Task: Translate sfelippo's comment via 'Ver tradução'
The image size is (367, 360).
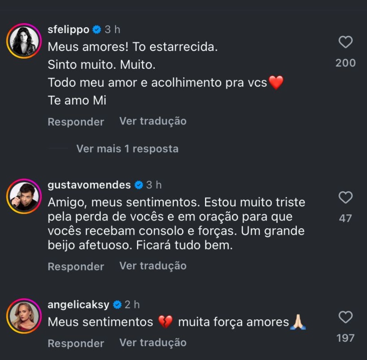Action: pyautogui.click(x=153, y=121)
